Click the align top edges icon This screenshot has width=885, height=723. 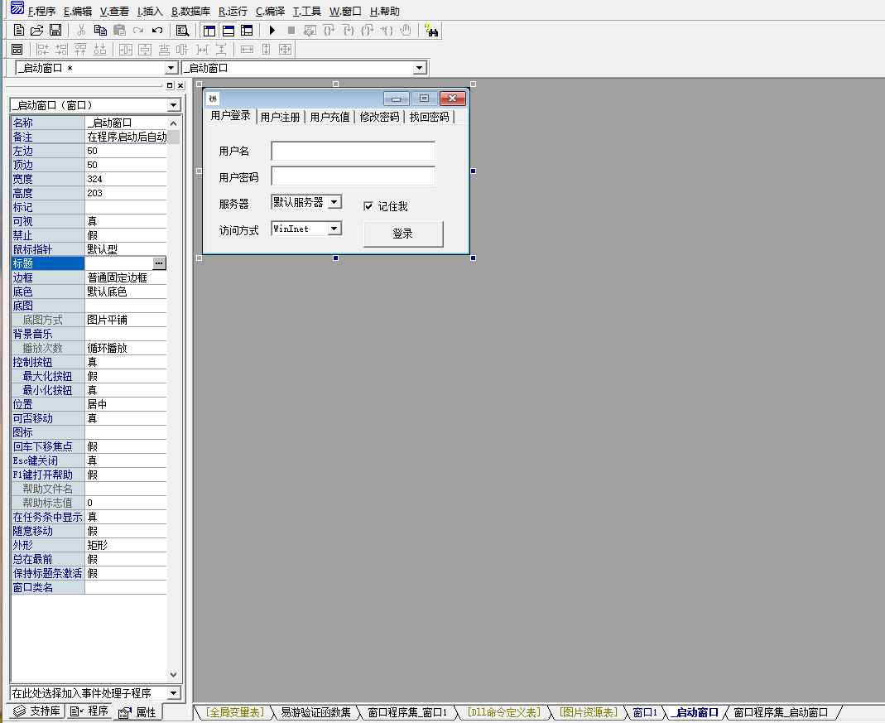[80, 50]
